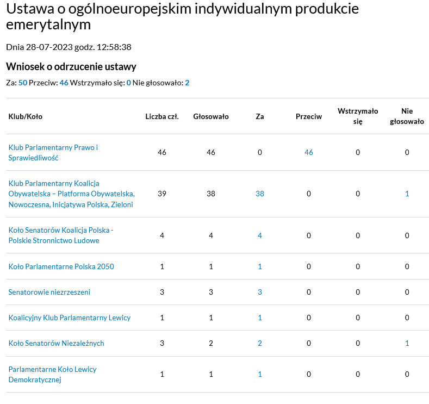Show the 1 Nie głosowało of Senatorów Niezależnych

click(407, 343)
